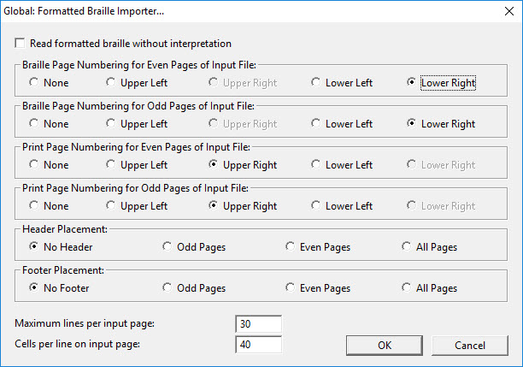Choose Upper Left for Braille odd pages
Image resolution: width=523 pixels, height=367 pixels.
point(111,124)
